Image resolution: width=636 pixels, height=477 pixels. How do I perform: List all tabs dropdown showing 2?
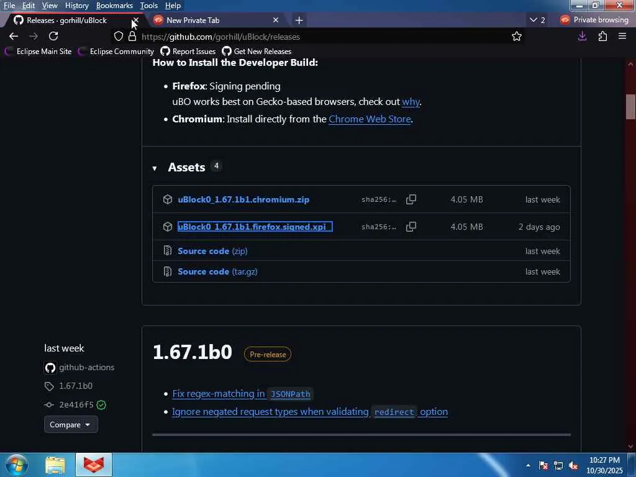click(x=537, y=20)
